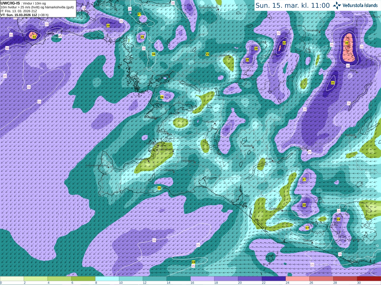Click the Hveravellir station label
The image size is (381, 285).
pyautogui.click(x=313, y=30)
